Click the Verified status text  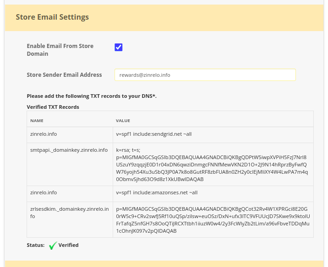pyautogui.click(x=68, y=245)
